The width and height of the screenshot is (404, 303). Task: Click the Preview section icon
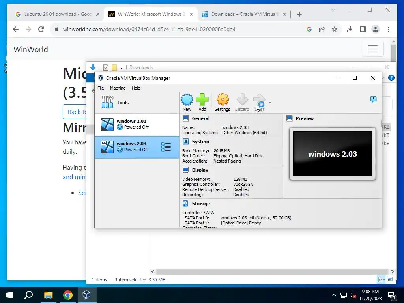coord(289,118)
